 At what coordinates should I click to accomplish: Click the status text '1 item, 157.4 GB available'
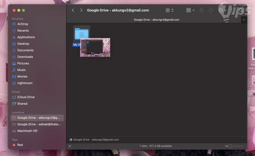pos(156,146)
